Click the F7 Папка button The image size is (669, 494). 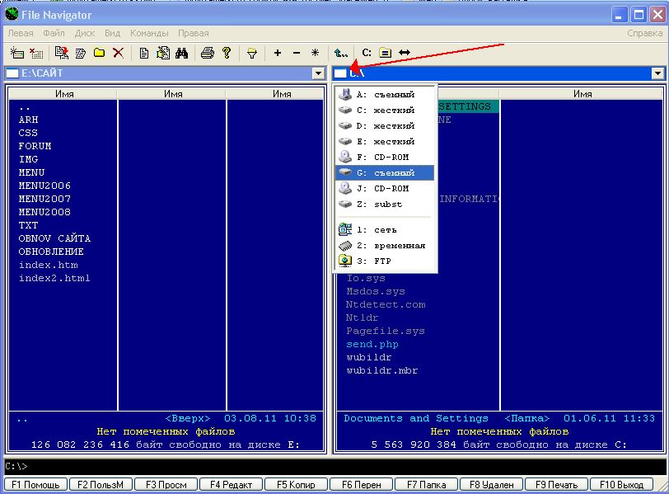[x=426, y=485]
